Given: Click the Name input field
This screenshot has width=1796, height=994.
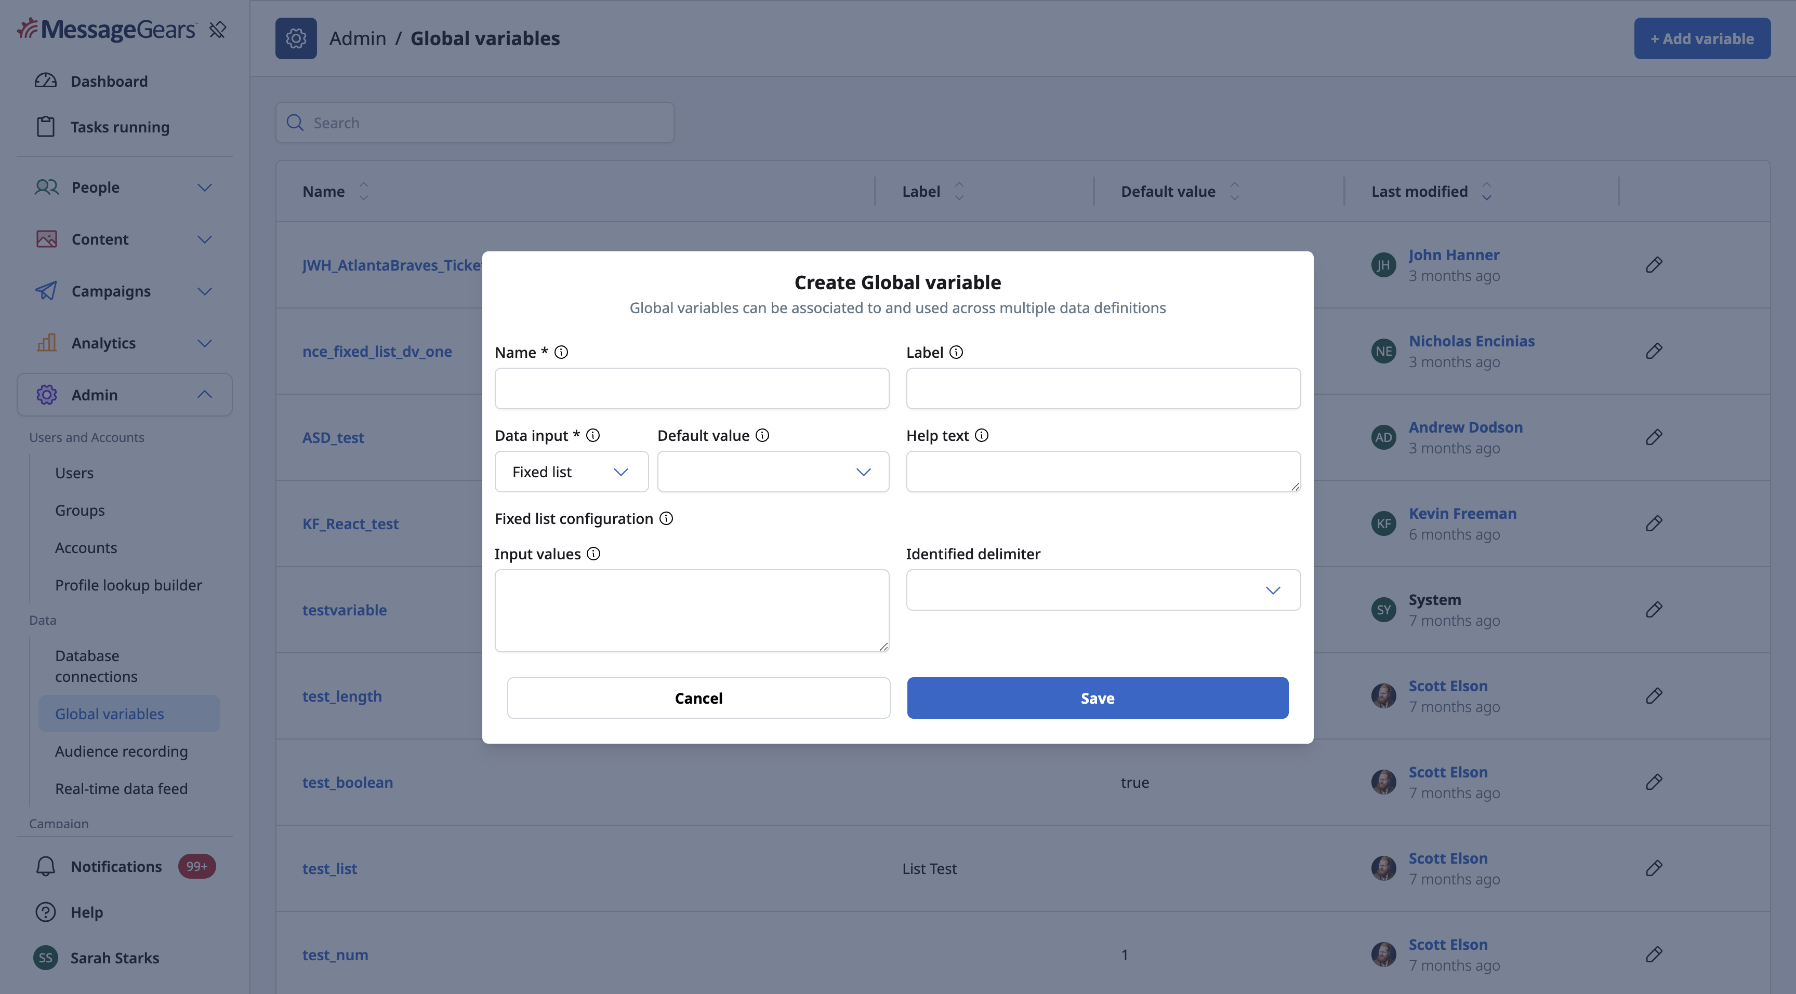Looking at the screenshot, I should point(692,388).
